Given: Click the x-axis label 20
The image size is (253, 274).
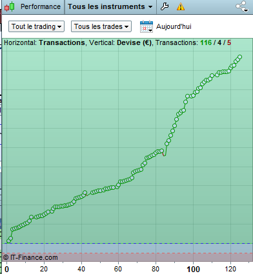Looking at the screenshot, I should click(44, 269).
